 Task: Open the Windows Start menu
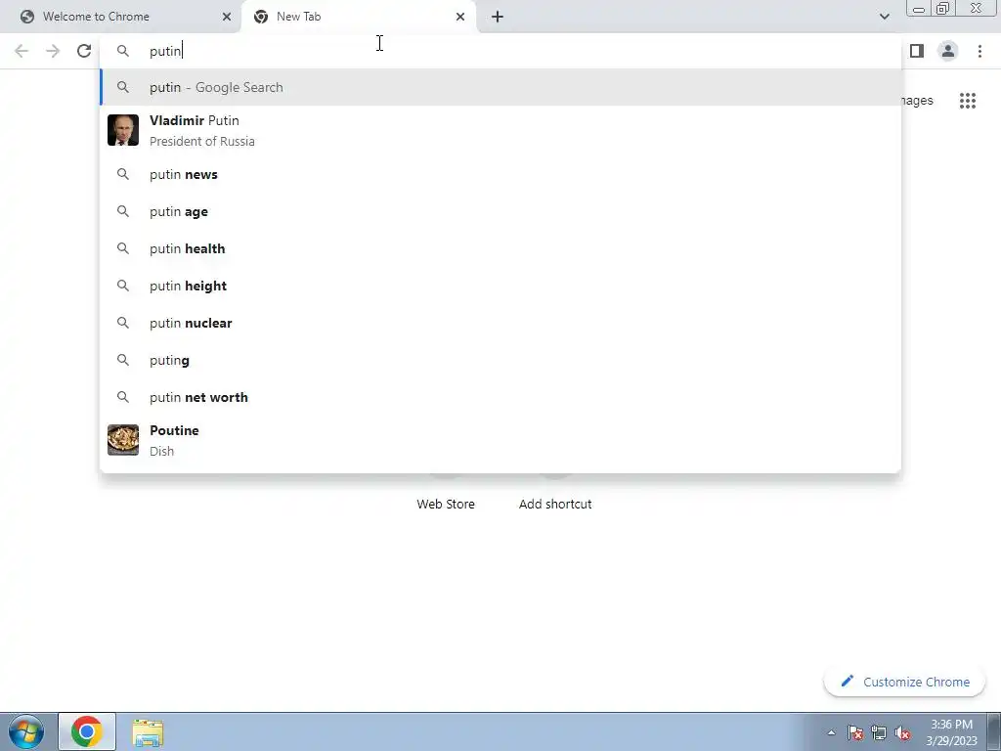pyautogui.click(x=26, y=731)
